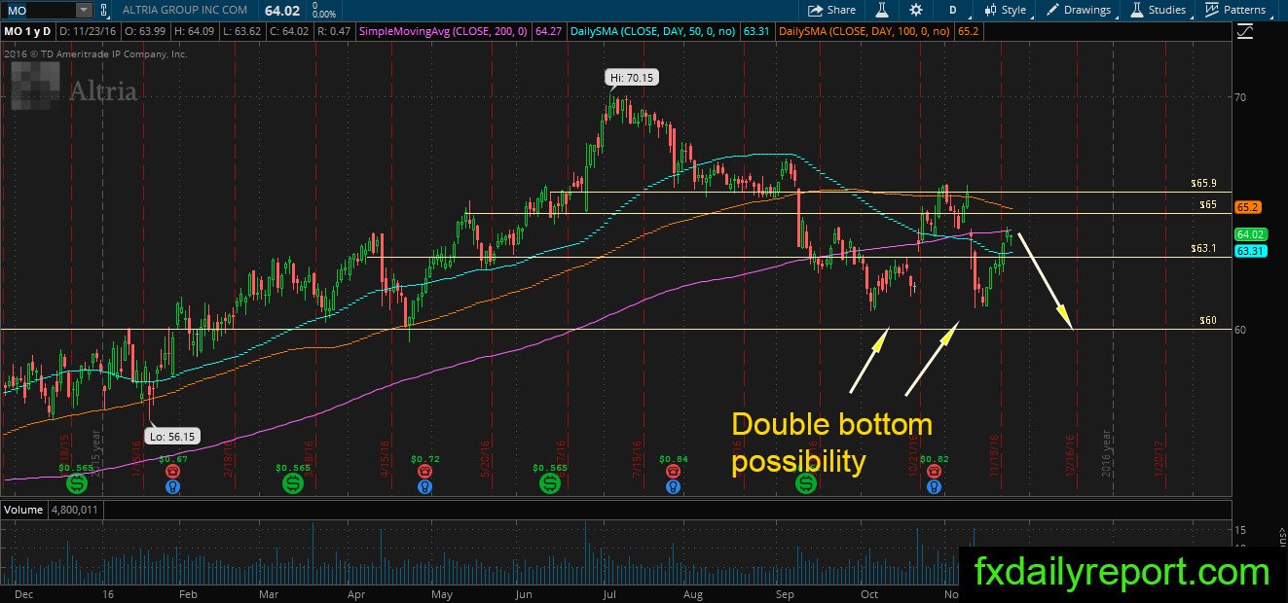The image size is (1288, 603).
Task: Click the bulb icon below $0.67
Action: (x=172, y=484)
